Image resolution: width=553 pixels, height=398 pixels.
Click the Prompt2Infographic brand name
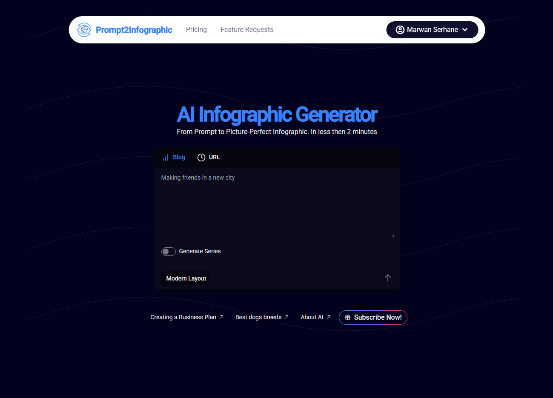[x=134, y=30]
